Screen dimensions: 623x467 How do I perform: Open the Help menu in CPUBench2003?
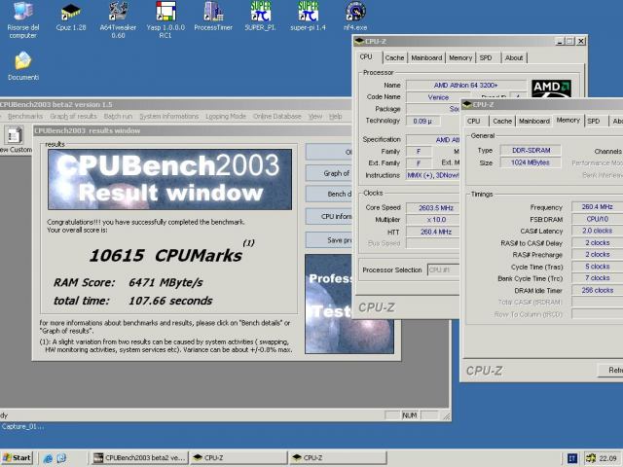click(x=335, y=117)
